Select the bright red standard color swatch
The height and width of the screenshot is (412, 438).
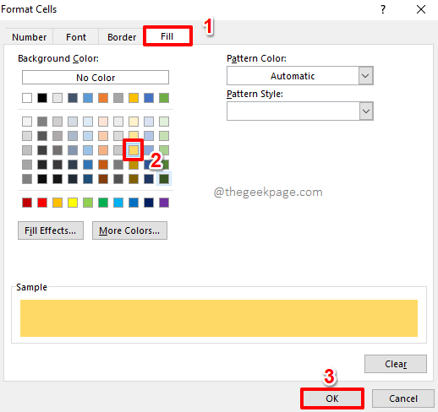[42, 203]
